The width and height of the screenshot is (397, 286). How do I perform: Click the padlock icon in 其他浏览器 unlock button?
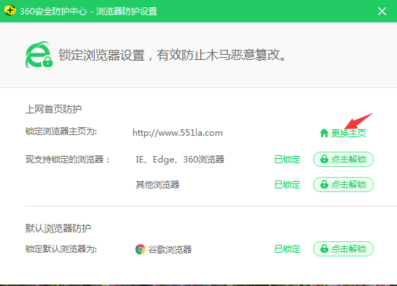(x=324, y=184)
